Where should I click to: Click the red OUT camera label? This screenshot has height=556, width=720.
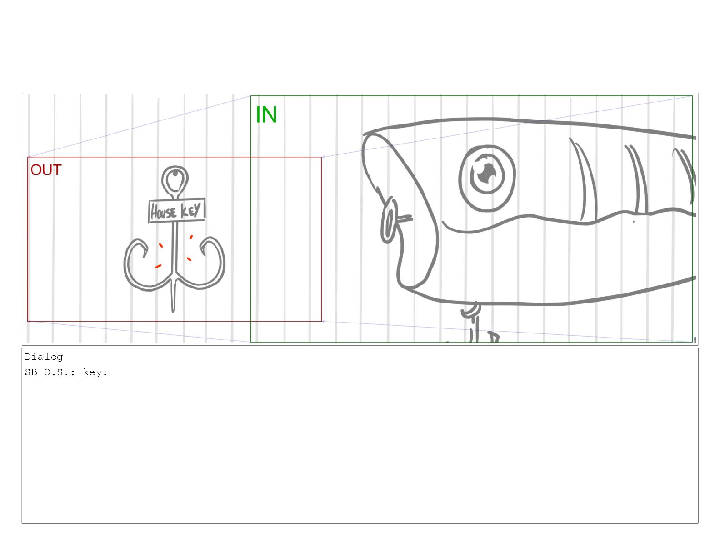(x=46, y=170)
